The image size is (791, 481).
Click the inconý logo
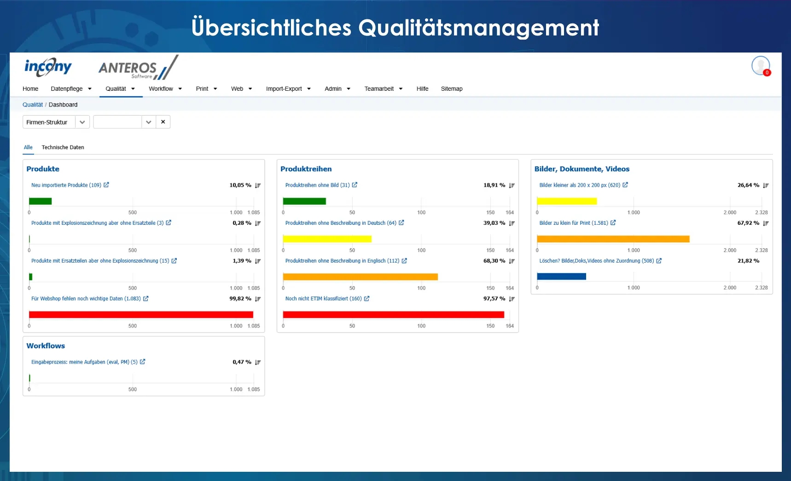click(x=48, y=67)
